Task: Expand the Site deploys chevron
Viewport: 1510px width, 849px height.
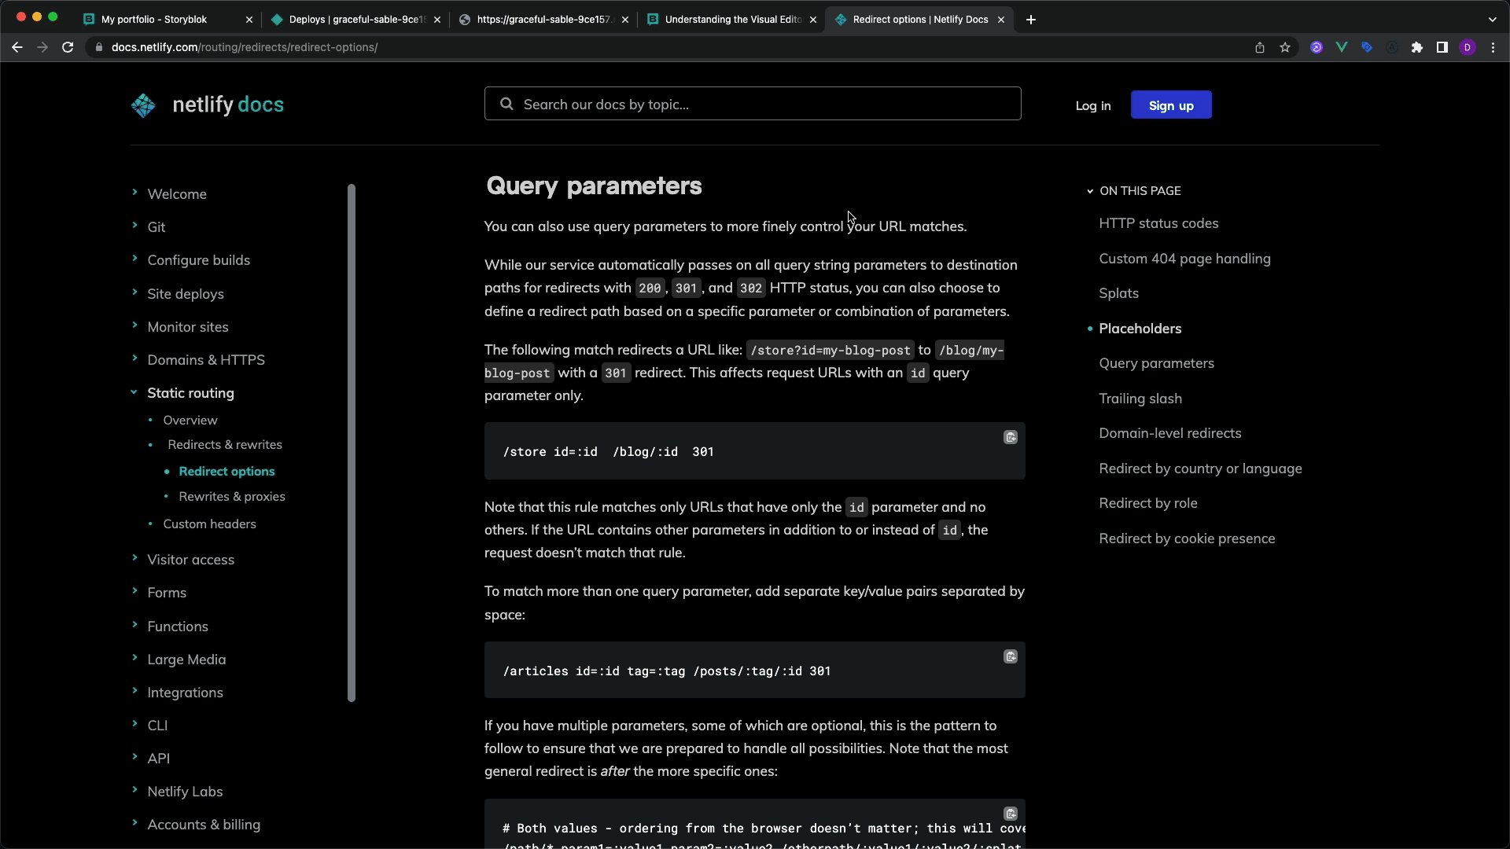Action: pyautogui.click(x=134, y=292)
